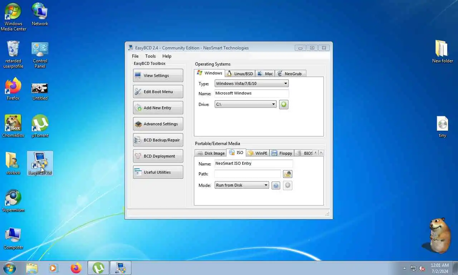Viewport: 458px width, 275px height.
Task: Select the tiny disc image file
Action: [x=443, y=127]
